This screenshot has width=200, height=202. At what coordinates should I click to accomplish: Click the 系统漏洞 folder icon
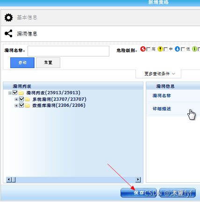[x=28, y=99]
